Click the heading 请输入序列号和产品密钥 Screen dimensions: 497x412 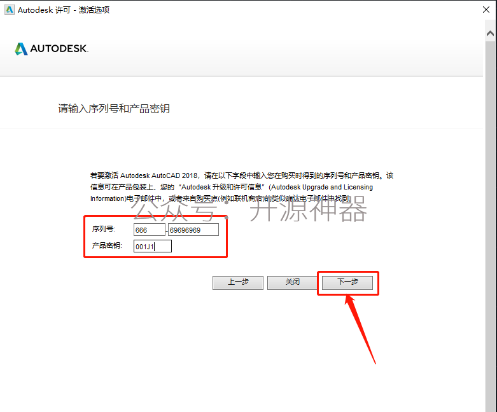pos(114,109)
